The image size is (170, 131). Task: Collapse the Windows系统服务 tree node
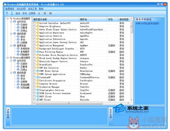coord(8,19)
